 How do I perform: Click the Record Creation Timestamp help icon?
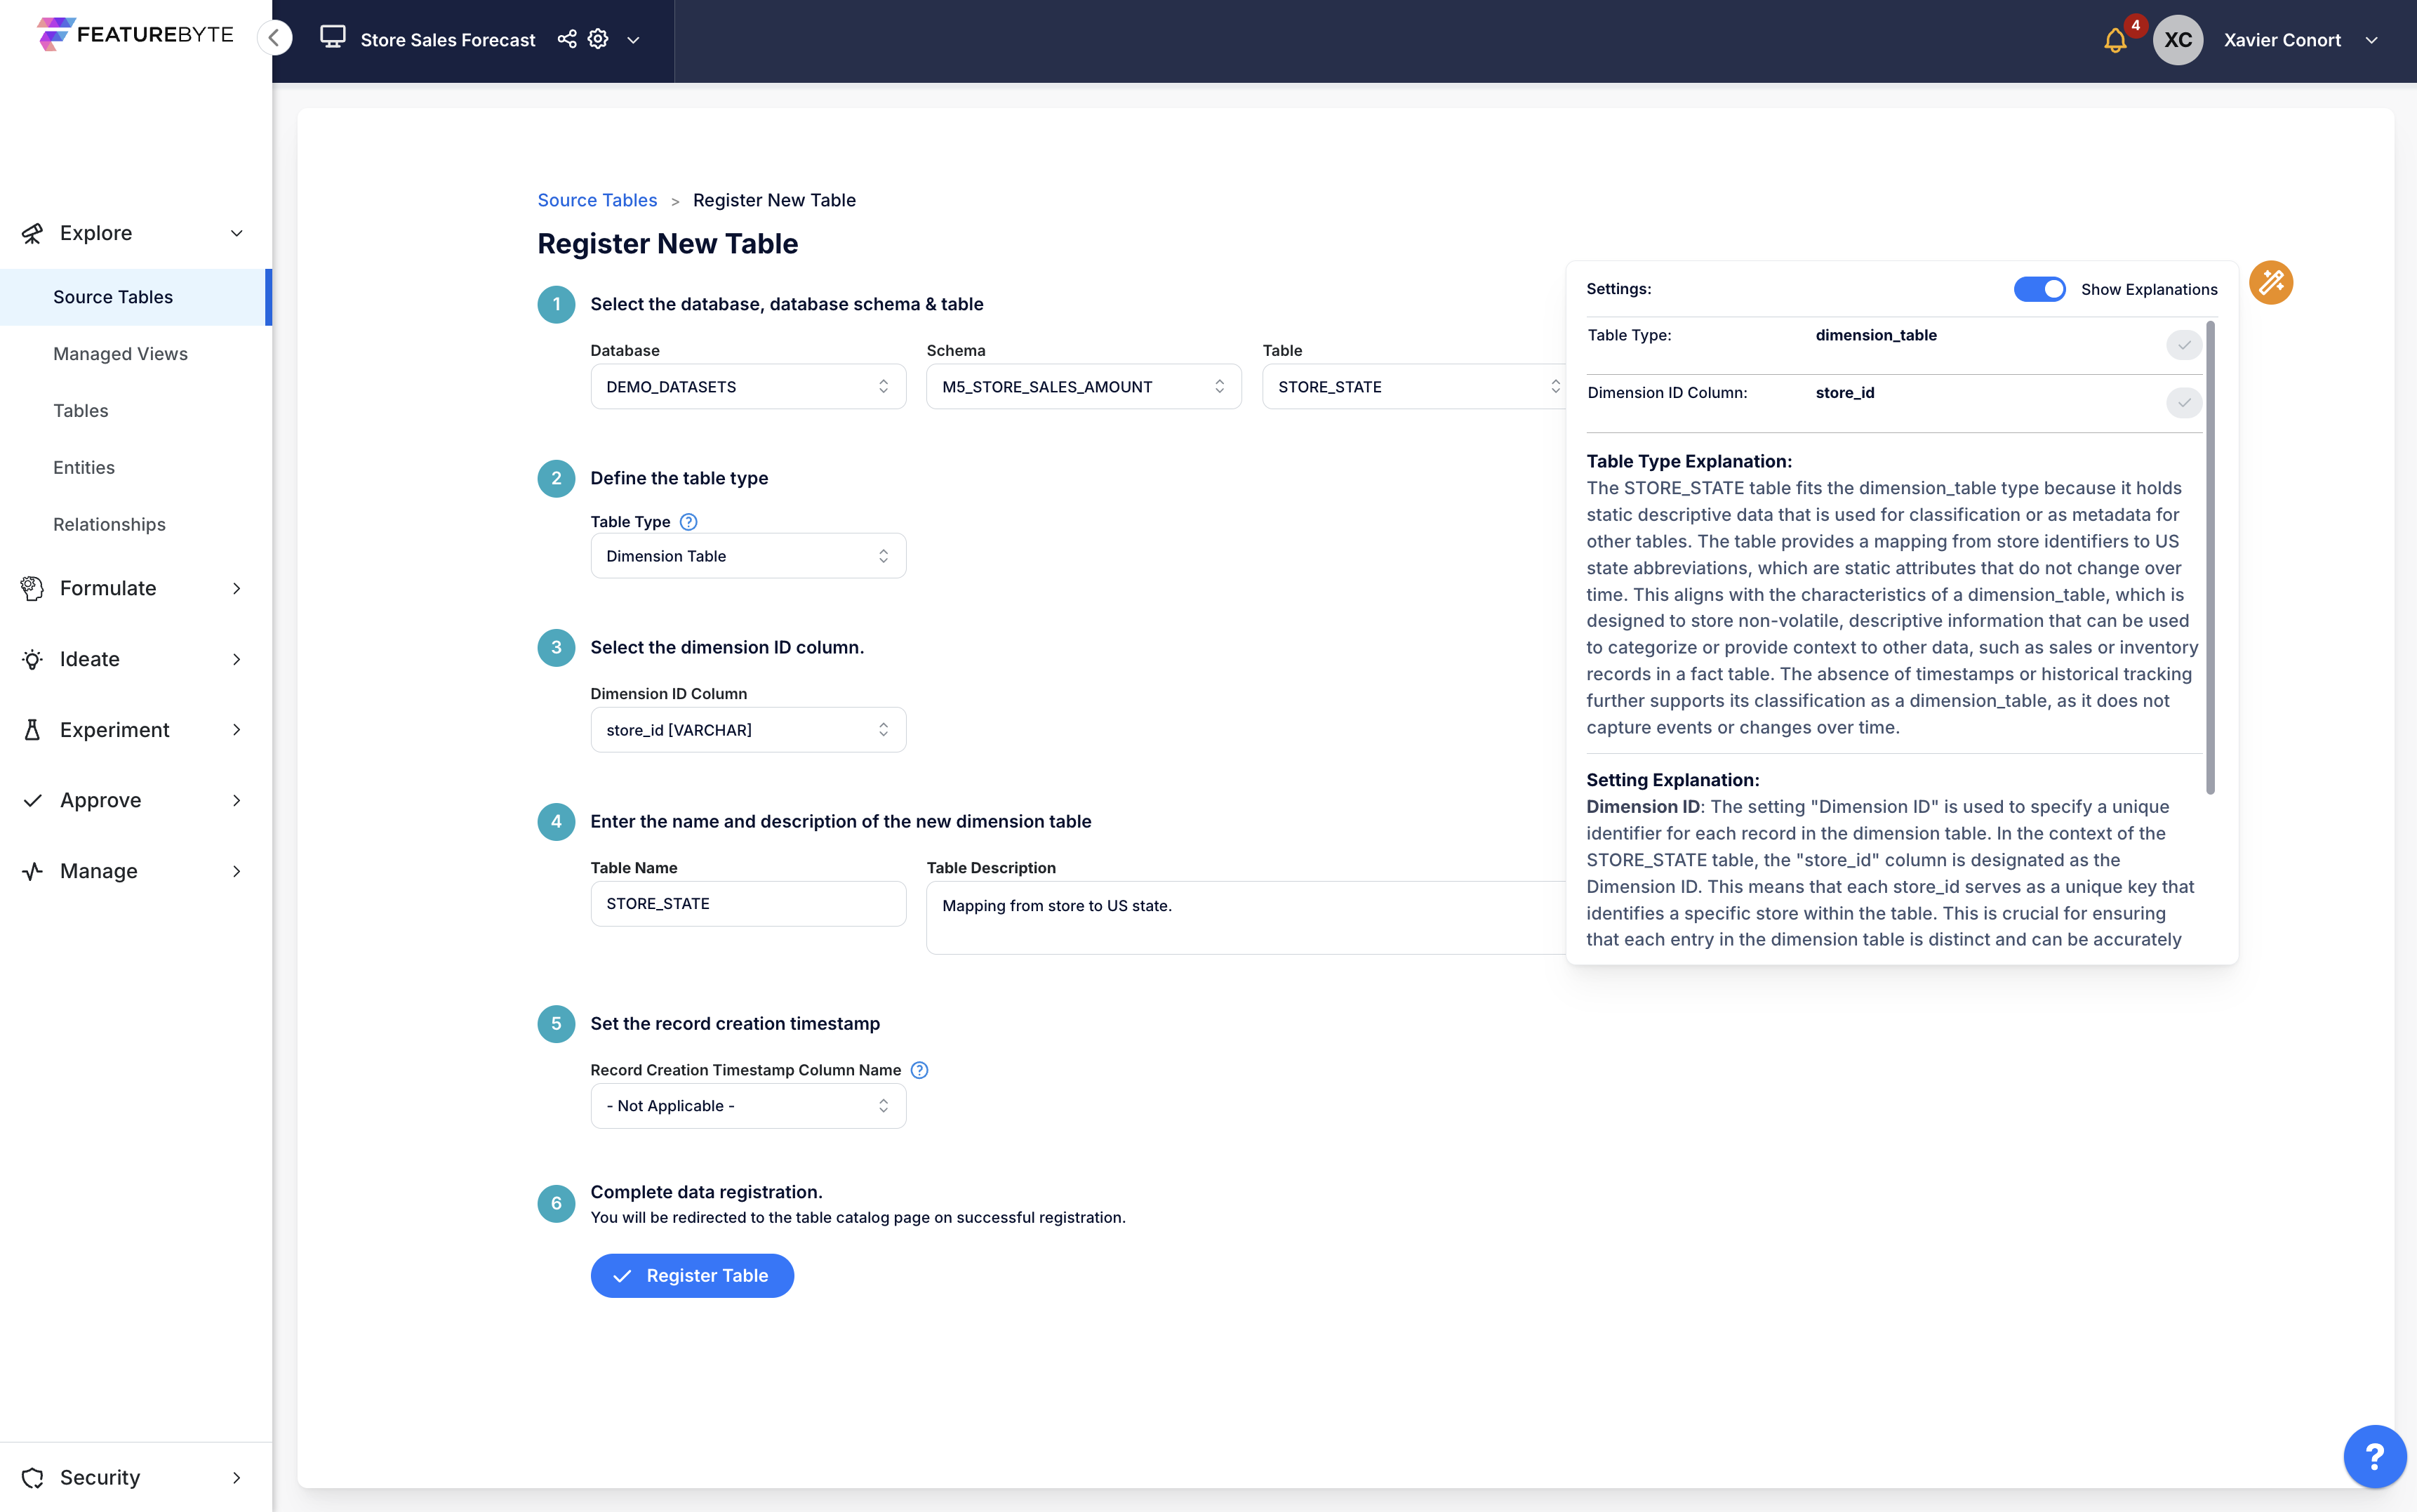pyautogui.click(x=919, y=1070)
